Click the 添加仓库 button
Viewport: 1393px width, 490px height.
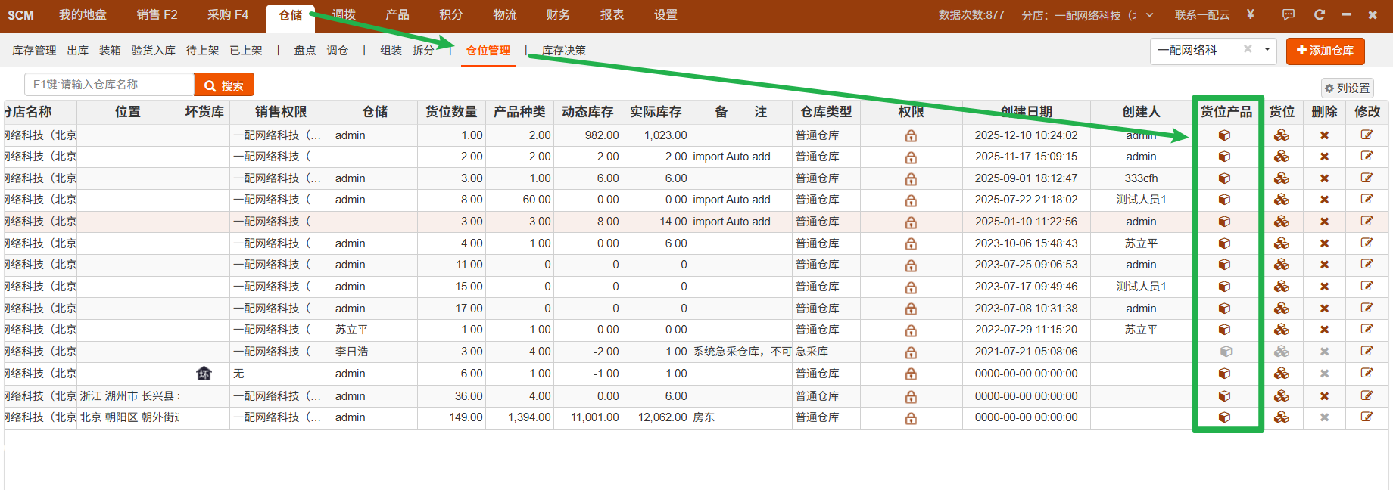click(x=1325, y=51)
